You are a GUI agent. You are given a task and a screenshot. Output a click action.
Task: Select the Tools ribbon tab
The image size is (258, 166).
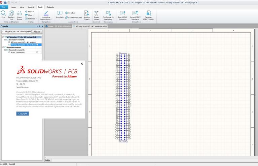tap(40, 7)
